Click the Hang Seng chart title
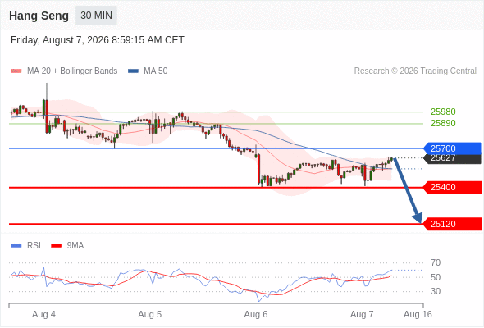This screenshot has width=484, height=328. (39, 16)
